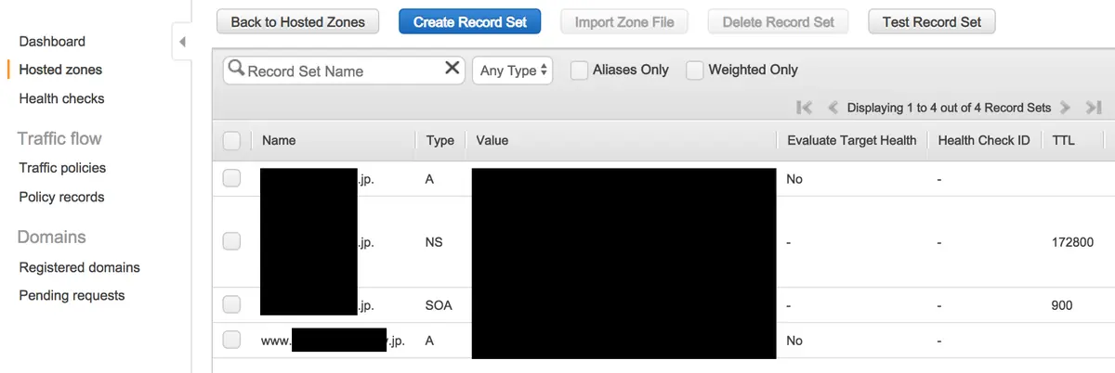Go Back to Hosted Zones
Image resolution: width=1115 pixels, height=373 pixels.
click(x=298, y=21)
